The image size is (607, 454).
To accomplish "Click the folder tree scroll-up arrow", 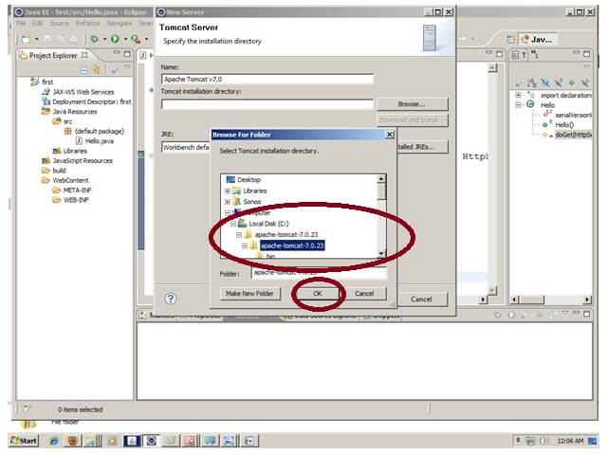I will click(x=381, y=178).
